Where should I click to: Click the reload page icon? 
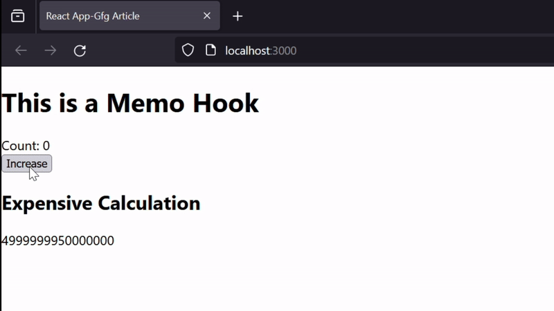(x=80, y=50)
